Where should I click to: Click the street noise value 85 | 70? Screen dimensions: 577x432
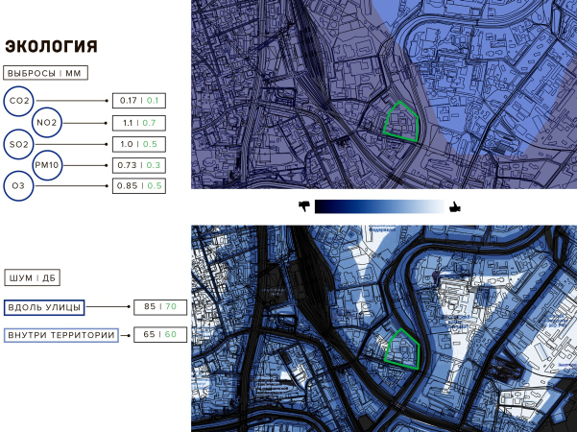[159, 307]
